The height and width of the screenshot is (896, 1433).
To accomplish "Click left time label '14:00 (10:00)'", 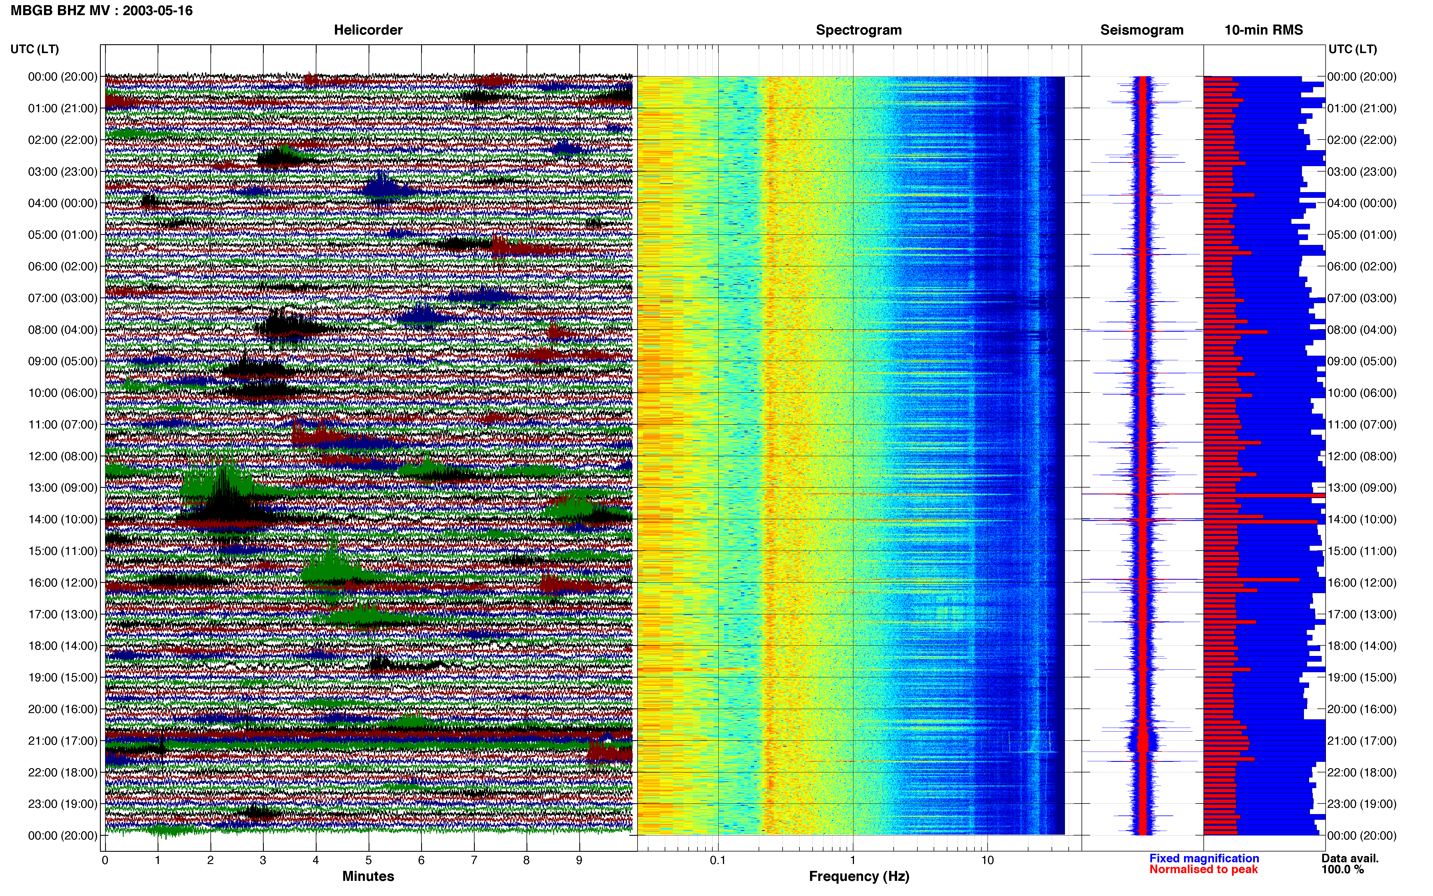I will coord(62,519).
